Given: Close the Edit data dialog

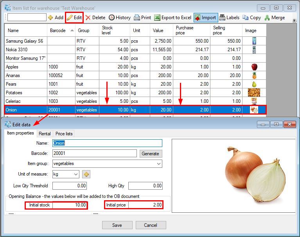Looking at the screenshot, I should tap(289, 124).
